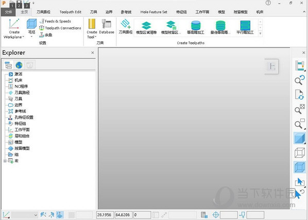Expand the toolpath strategy gallery

tap(260, 33)
